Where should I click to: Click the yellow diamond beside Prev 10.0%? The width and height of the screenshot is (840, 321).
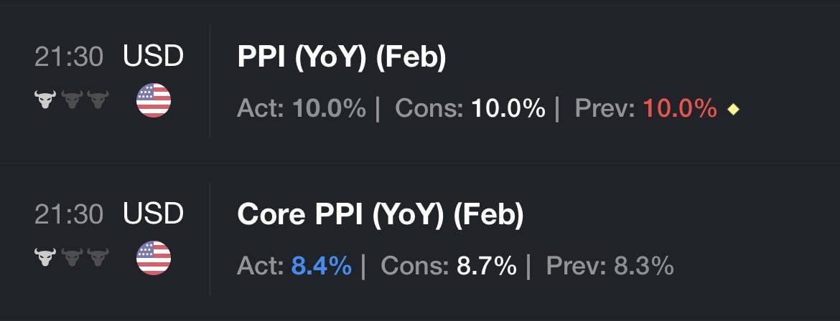point(733,110)
